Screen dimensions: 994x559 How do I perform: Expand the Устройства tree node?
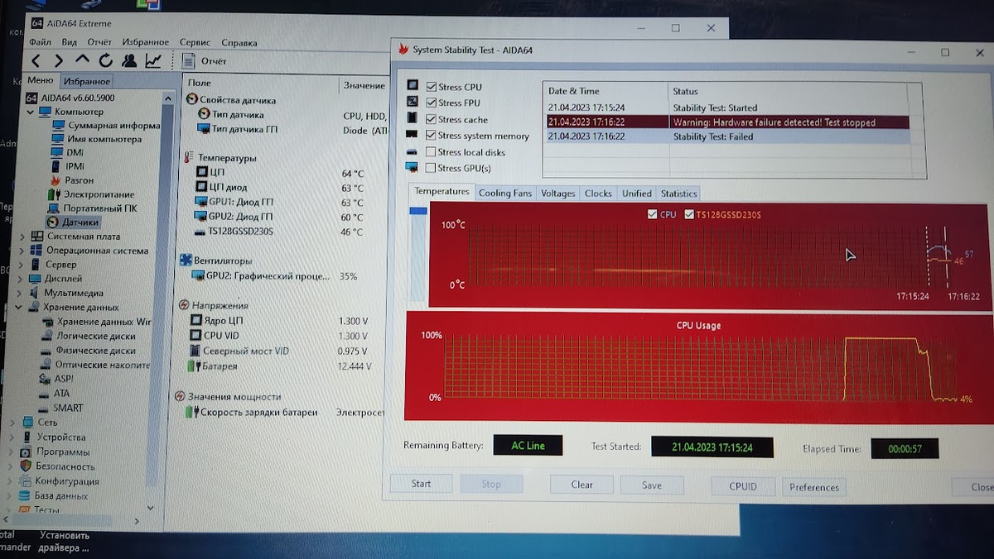click(x=12, y=437)
